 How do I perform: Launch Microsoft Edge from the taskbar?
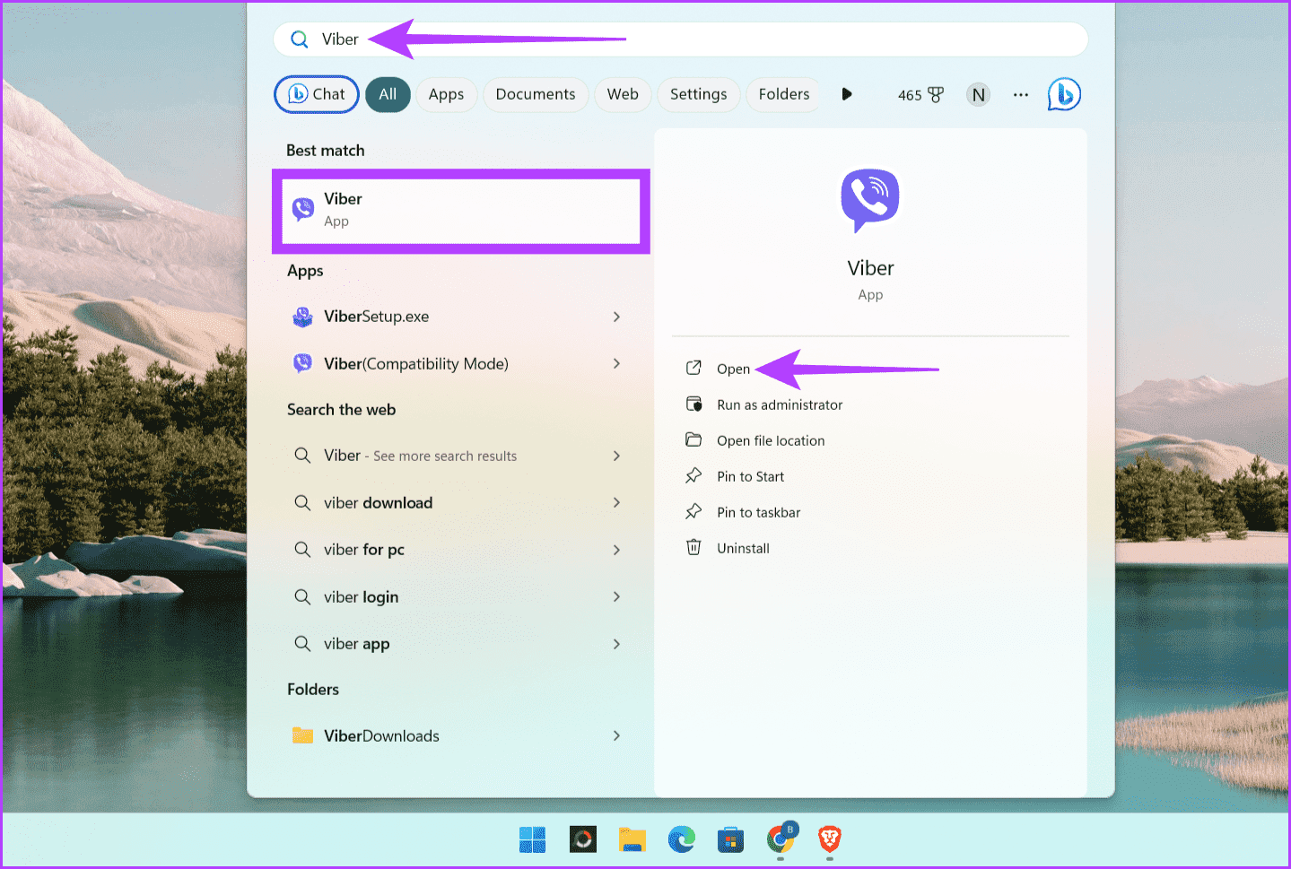[682, 839]
